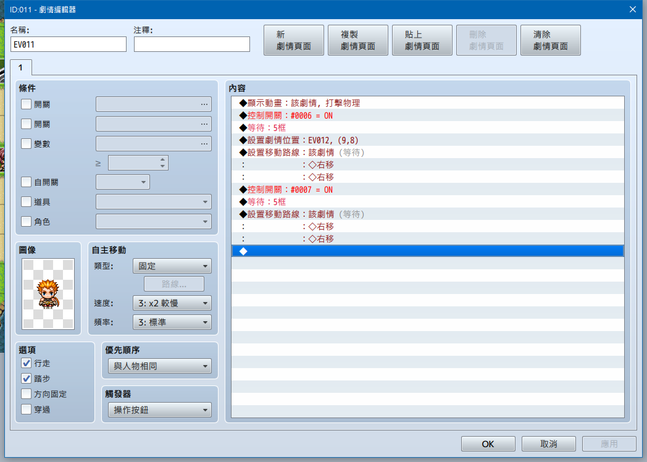Viewport: 647px width, 462px height.
Task: Close the 劇情編輯器 window
Action: [633, 9]
